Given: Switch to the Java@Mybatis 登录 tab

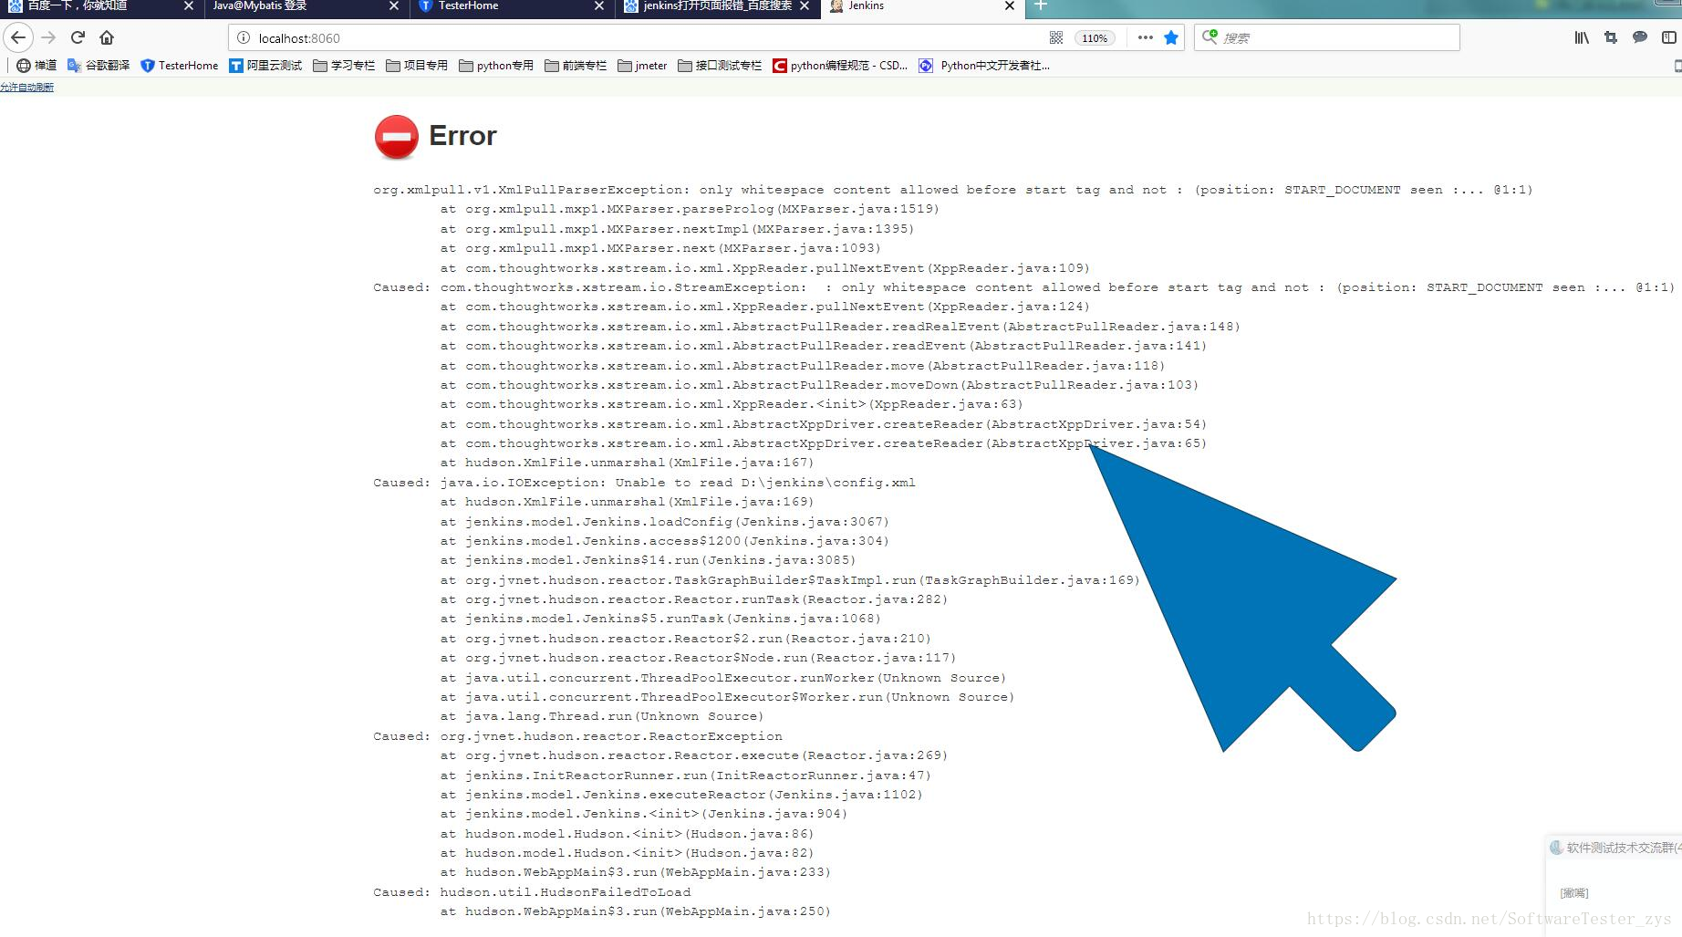Looking at the screenshot, I should 296,5.
